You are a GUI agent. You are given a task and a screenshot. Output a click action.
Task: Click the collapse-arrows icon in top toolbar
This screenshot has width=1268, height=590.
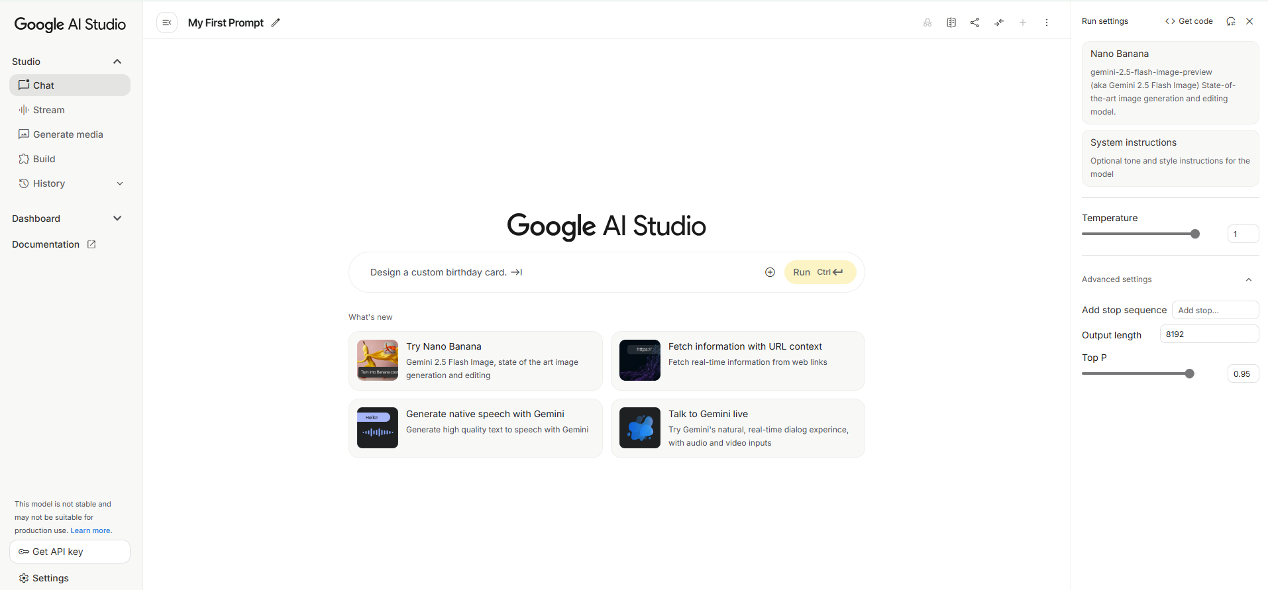pos(999,23)
